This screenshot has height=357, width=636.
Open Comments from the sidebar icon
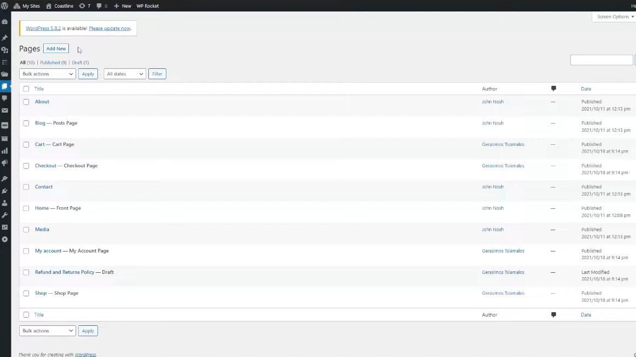(x=5, y=98)
